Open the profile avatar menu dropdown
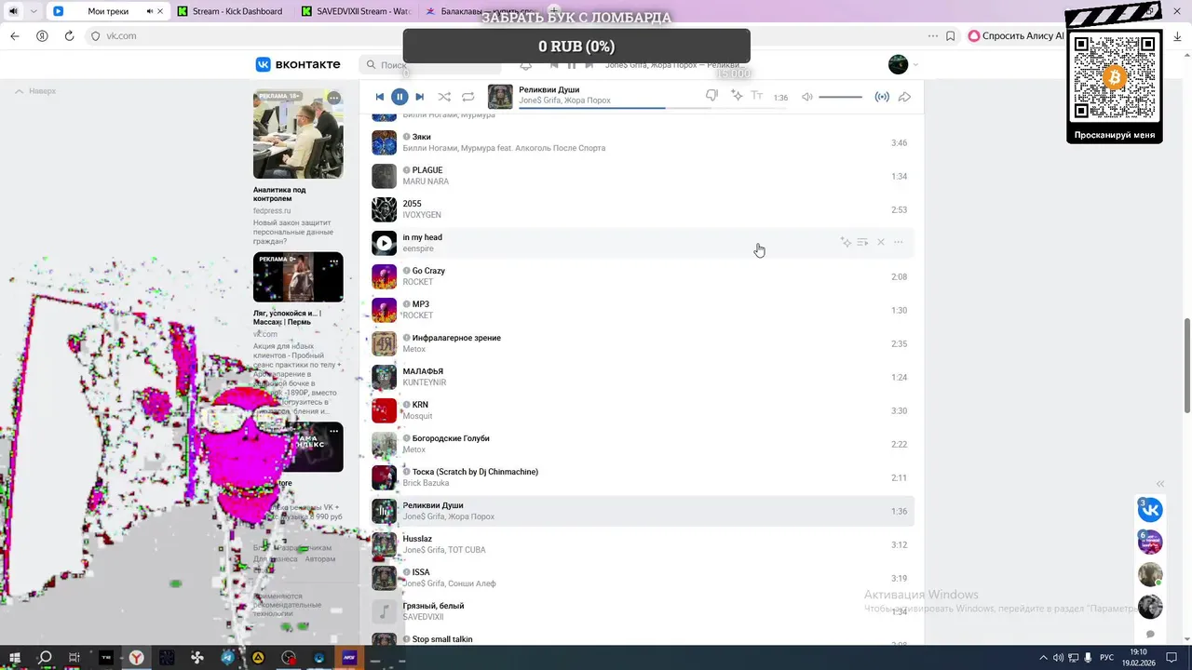 [x=903, y=64]
